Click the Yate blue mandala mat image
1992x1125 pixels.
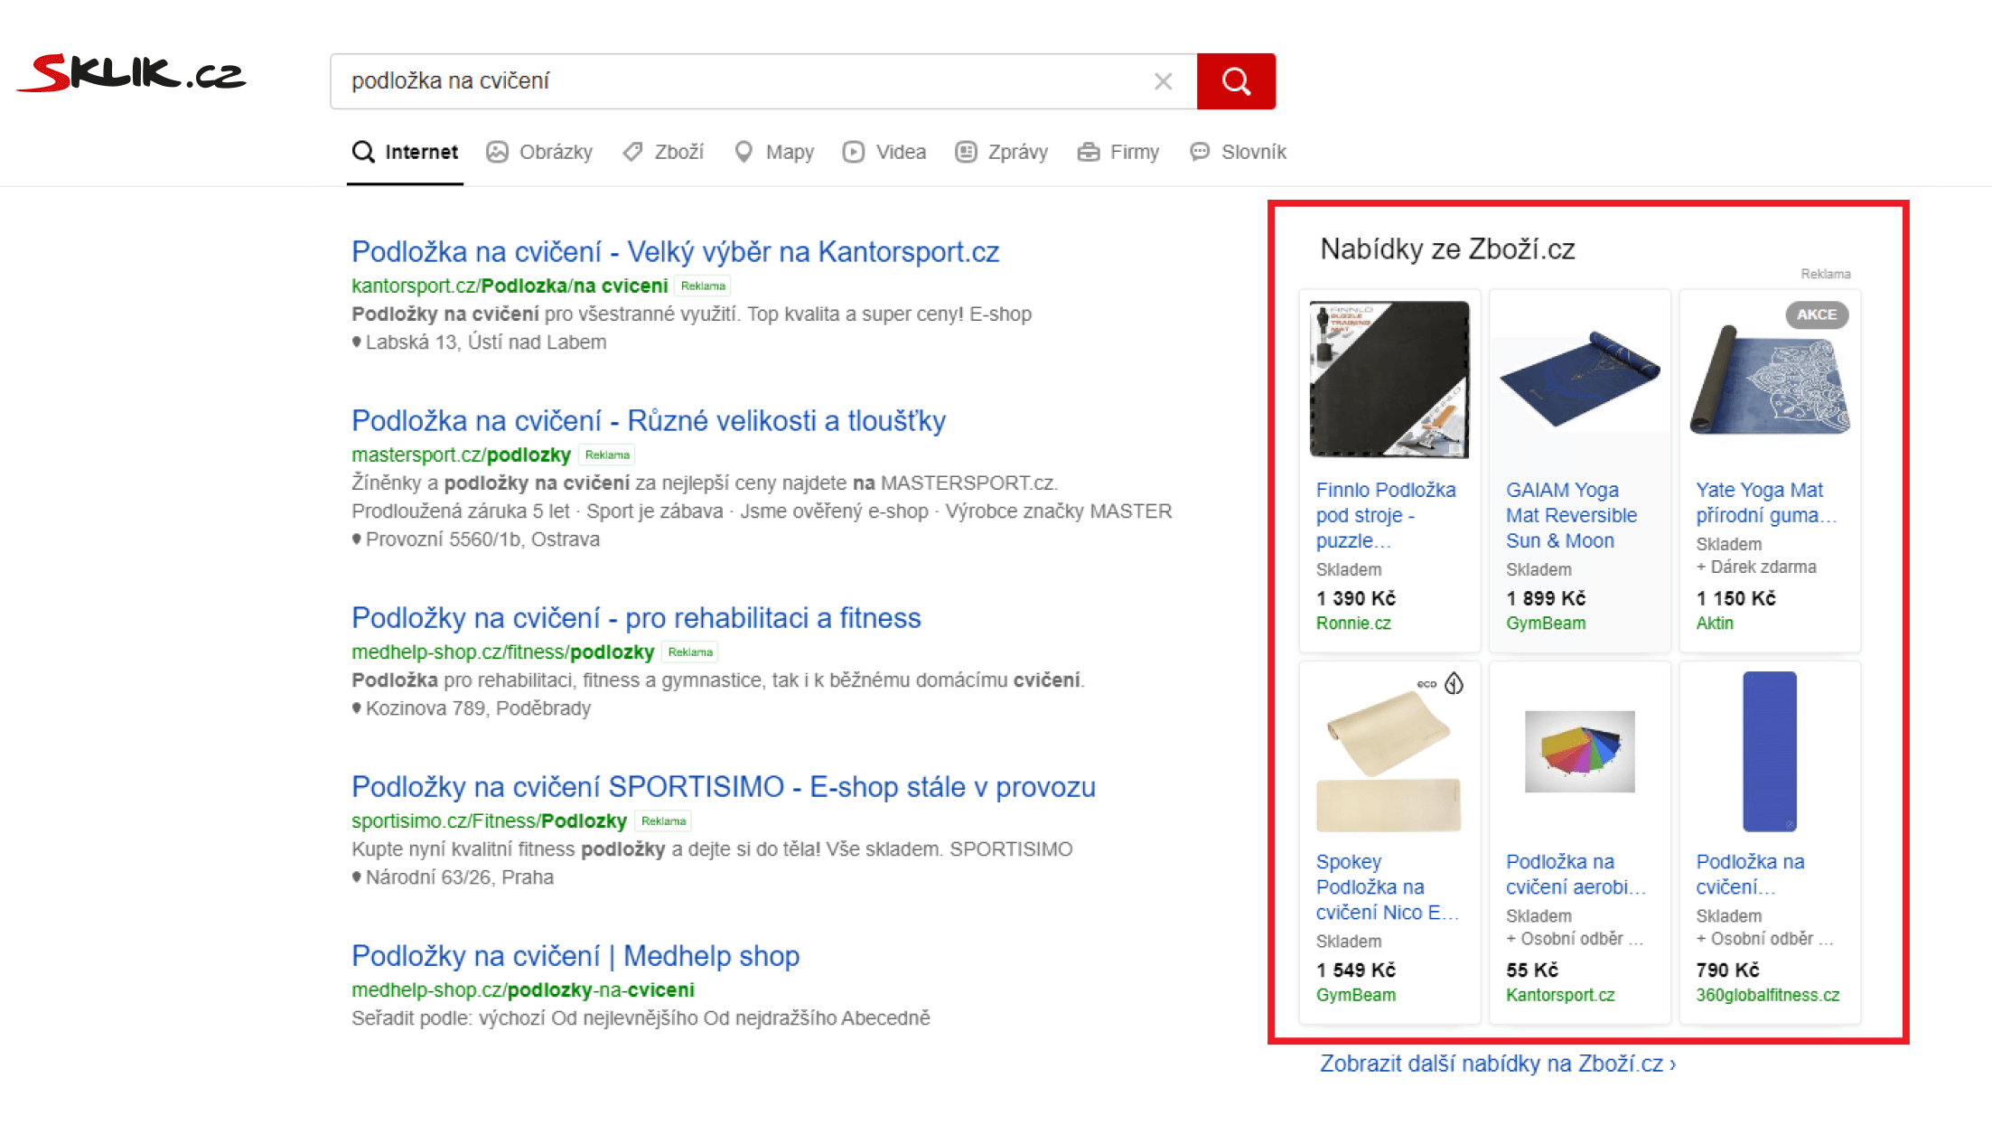point(1770,380)
